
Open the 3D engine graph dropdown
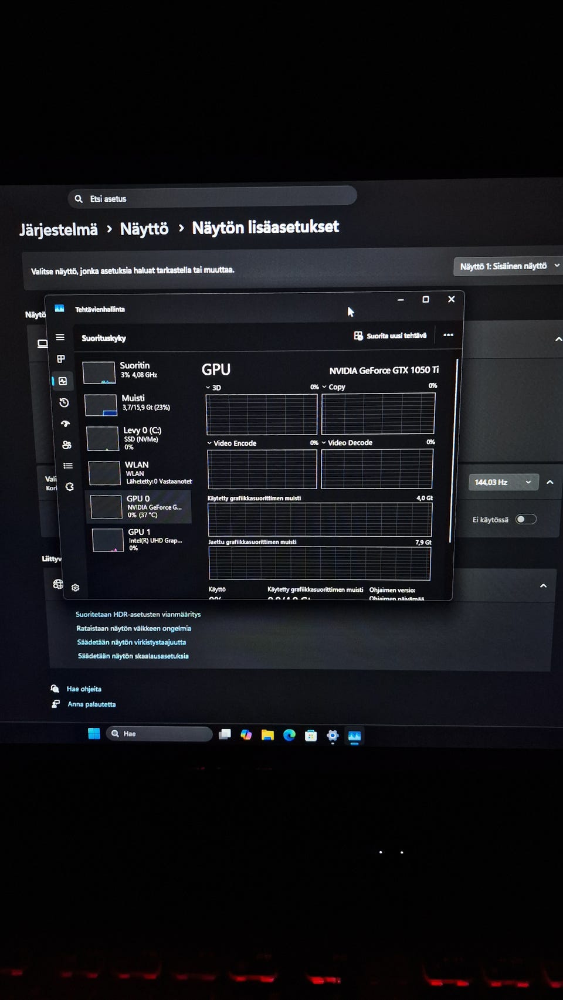coord(208,388)
